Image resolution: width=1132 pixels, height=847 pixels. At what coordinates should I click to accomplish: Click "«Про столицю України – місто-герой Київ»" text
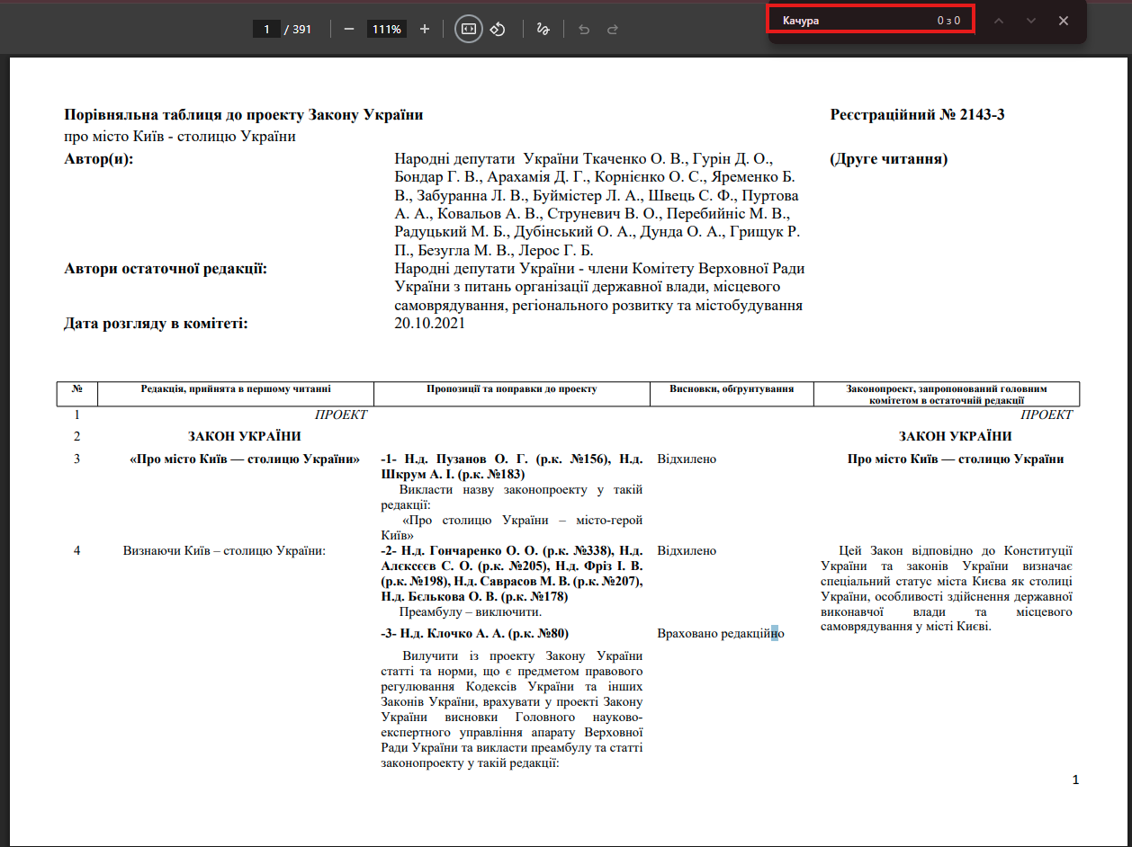tap(512, 528)
